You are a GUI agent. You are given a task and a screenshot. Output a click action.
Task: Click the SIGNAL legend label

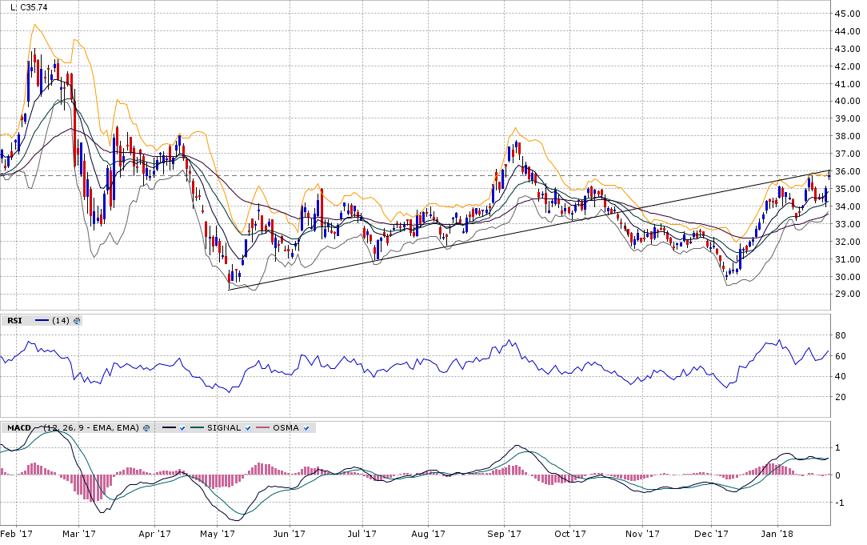(224, 428)
